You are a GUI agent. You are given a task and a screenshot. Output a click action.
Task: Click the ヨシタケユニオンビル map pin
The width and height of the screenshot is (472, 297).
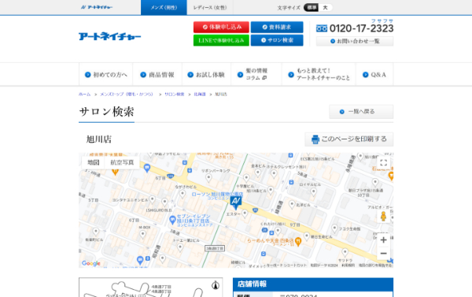pos(153,199)
